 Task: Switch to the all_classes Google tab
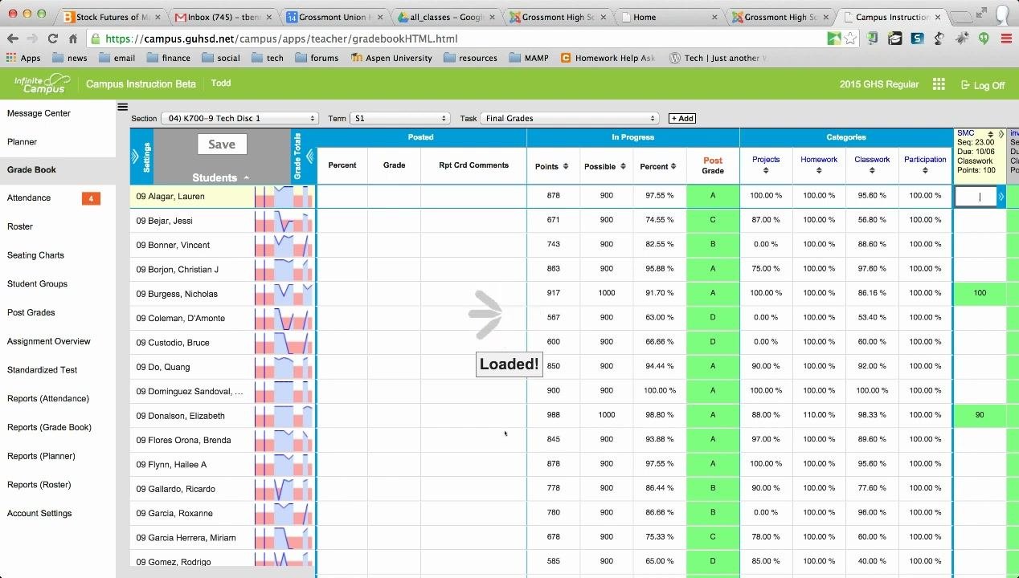point(446,17)
